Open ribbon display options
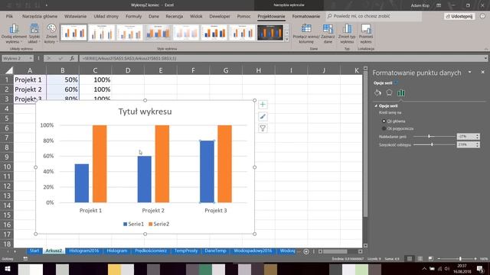The image size is (490, 275). click(439, 5)
